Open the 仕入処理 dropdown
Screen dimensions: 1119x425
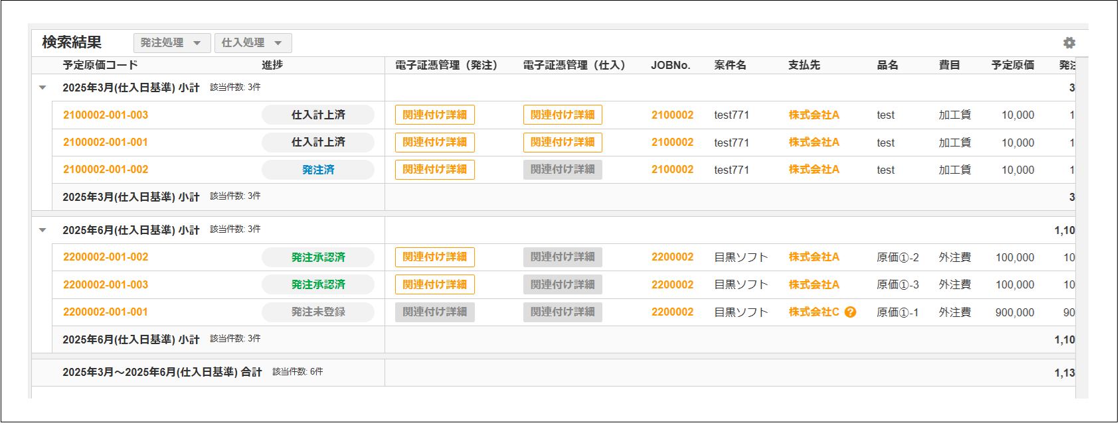coord(252,43)
